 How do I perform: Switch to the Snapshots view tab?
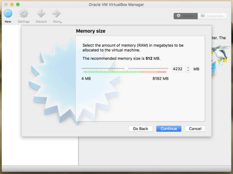[212, 16]
